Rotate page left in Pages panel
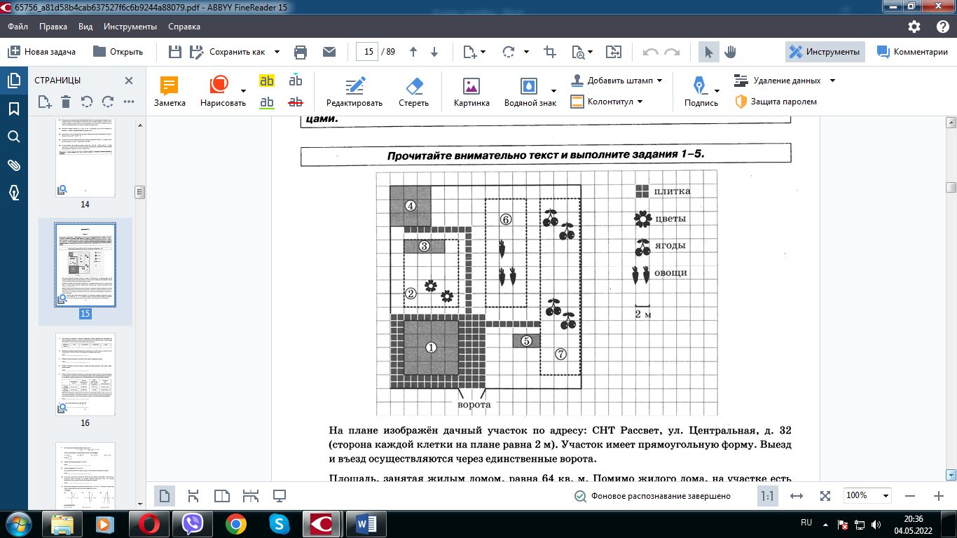This screenshot has width=957, height=538. pyautogui.click(x=87, y=102)
